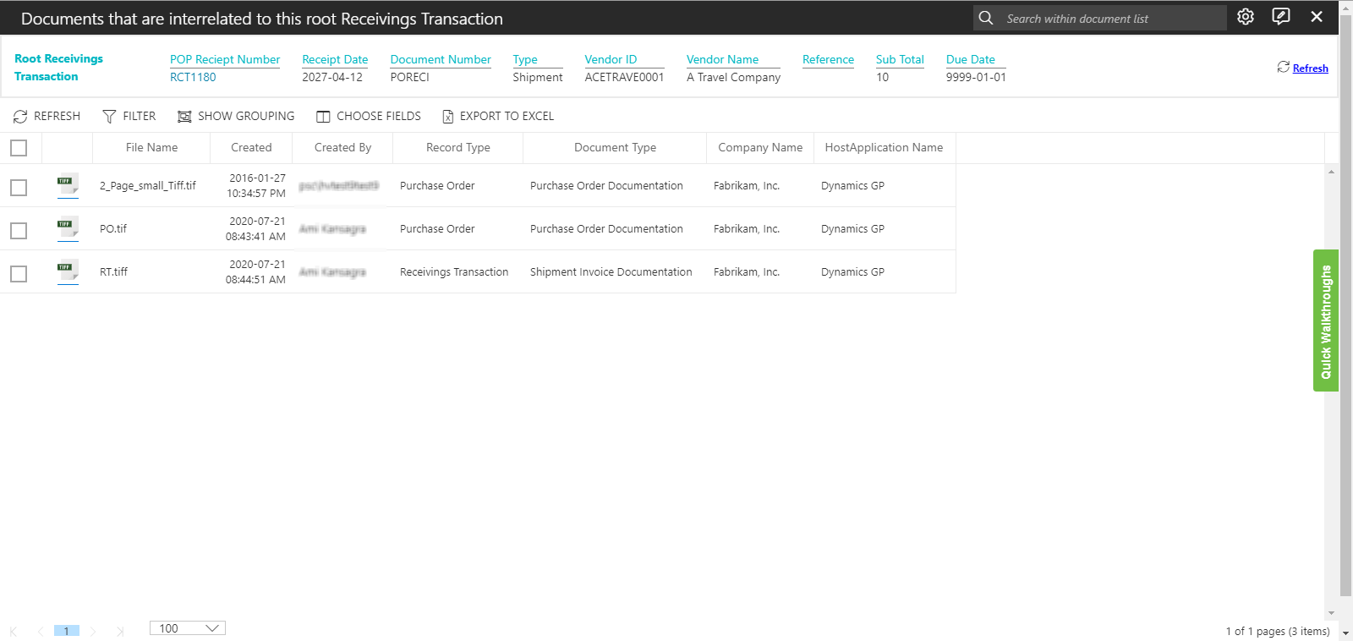Open the Choose Fields column picker

coord(369,116)
